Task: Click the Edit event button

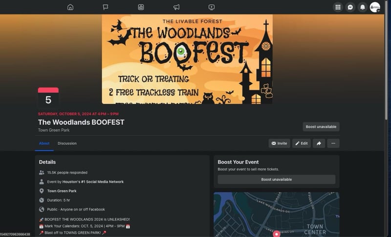Action: pos(302,143)
